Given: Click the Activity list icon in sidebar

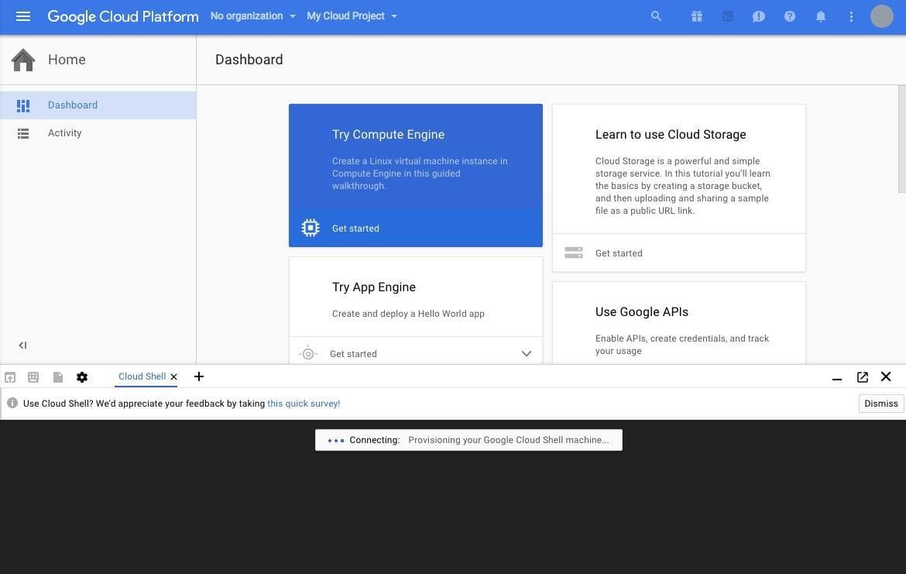Looking at the screenshot, I should (x=23, y=133).
